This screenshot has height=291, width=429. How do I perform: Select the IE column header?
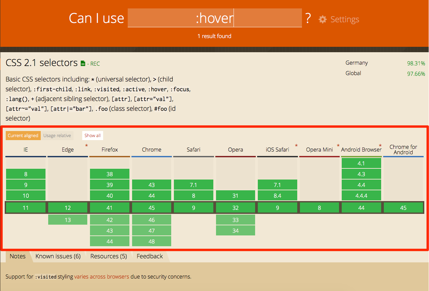tap(26, 150)
